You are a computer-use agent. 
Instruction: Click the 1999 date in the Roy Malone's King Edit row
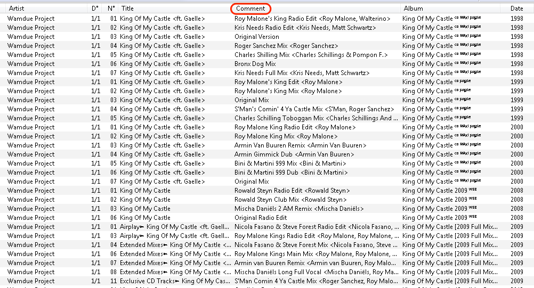(x=516, y=82)
